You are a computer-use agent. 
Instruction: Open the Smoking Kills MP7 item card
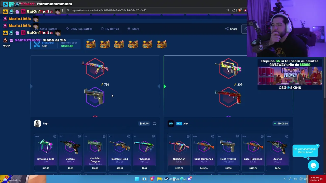pyautogui.click(x=46, y=152)
